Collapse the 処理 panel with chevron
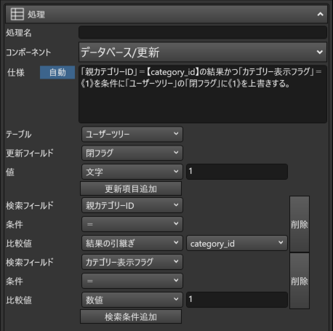Viewport: 333px width, 331px height. pos(320,14)
